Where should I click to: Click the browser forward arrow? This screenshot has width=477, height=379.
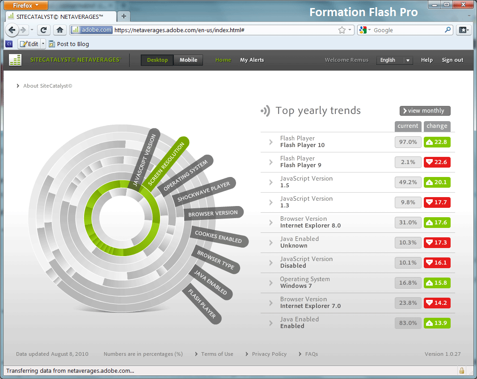point(23,30)
